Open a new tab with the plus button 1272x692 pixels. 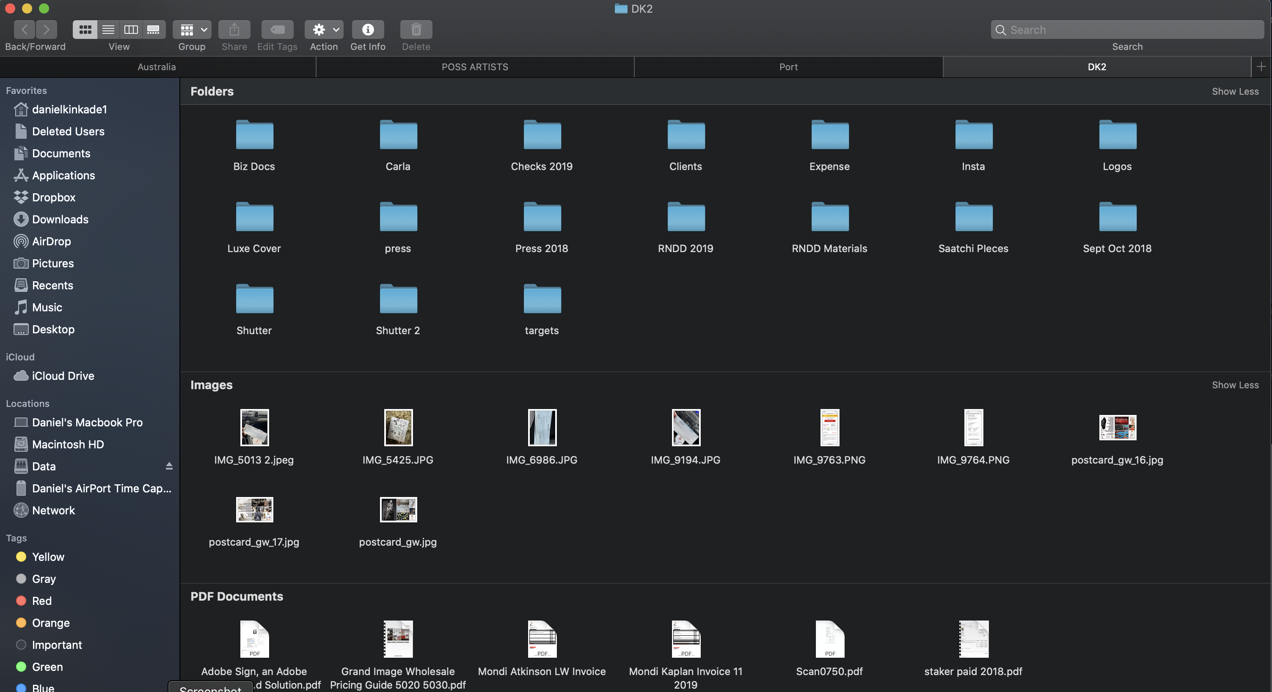(1261, 67)
